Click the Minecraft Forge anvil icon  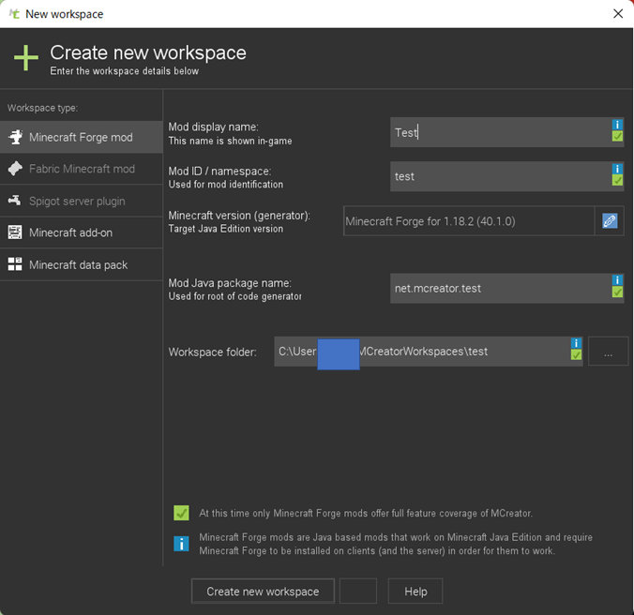(15, 137)
